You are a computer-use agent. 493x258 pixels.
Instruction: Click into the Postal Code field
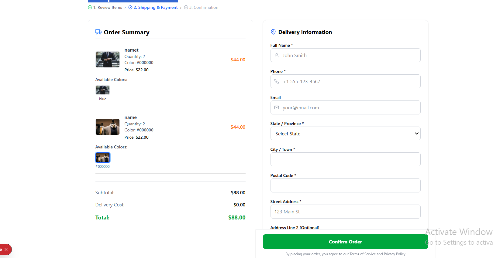345,185
